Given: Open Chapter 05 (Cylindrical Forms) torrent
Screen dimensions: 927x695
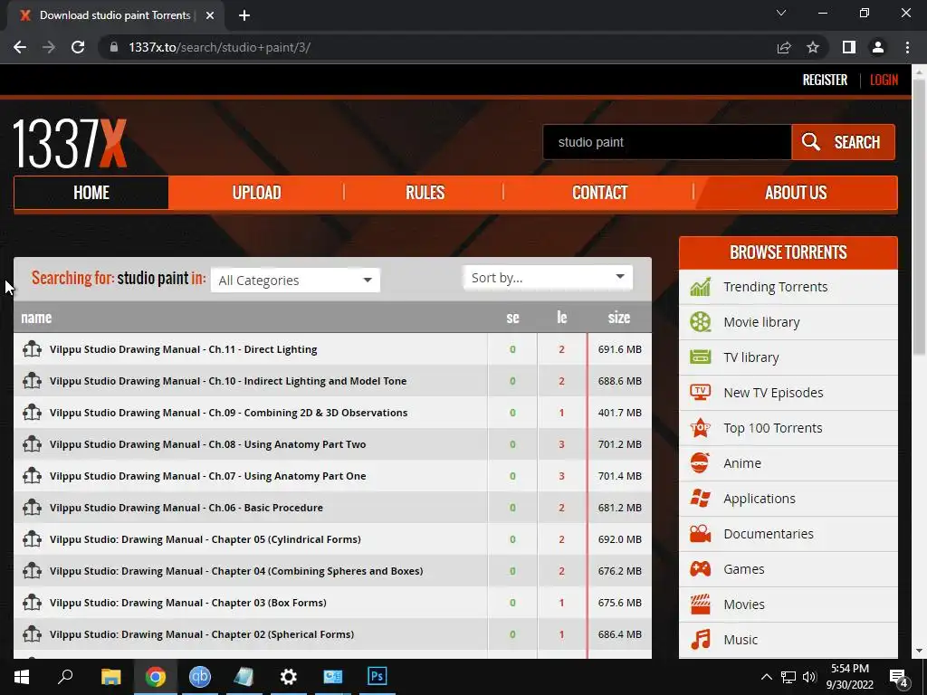Looking at the screenshot, I should point(205,539).
